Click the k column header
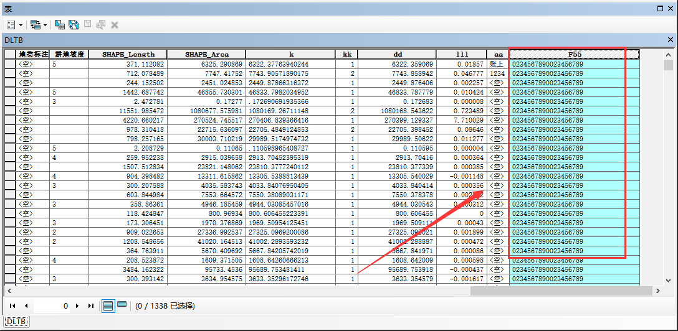The height and width of the screenshot is (331, 678). pos(290,54)
